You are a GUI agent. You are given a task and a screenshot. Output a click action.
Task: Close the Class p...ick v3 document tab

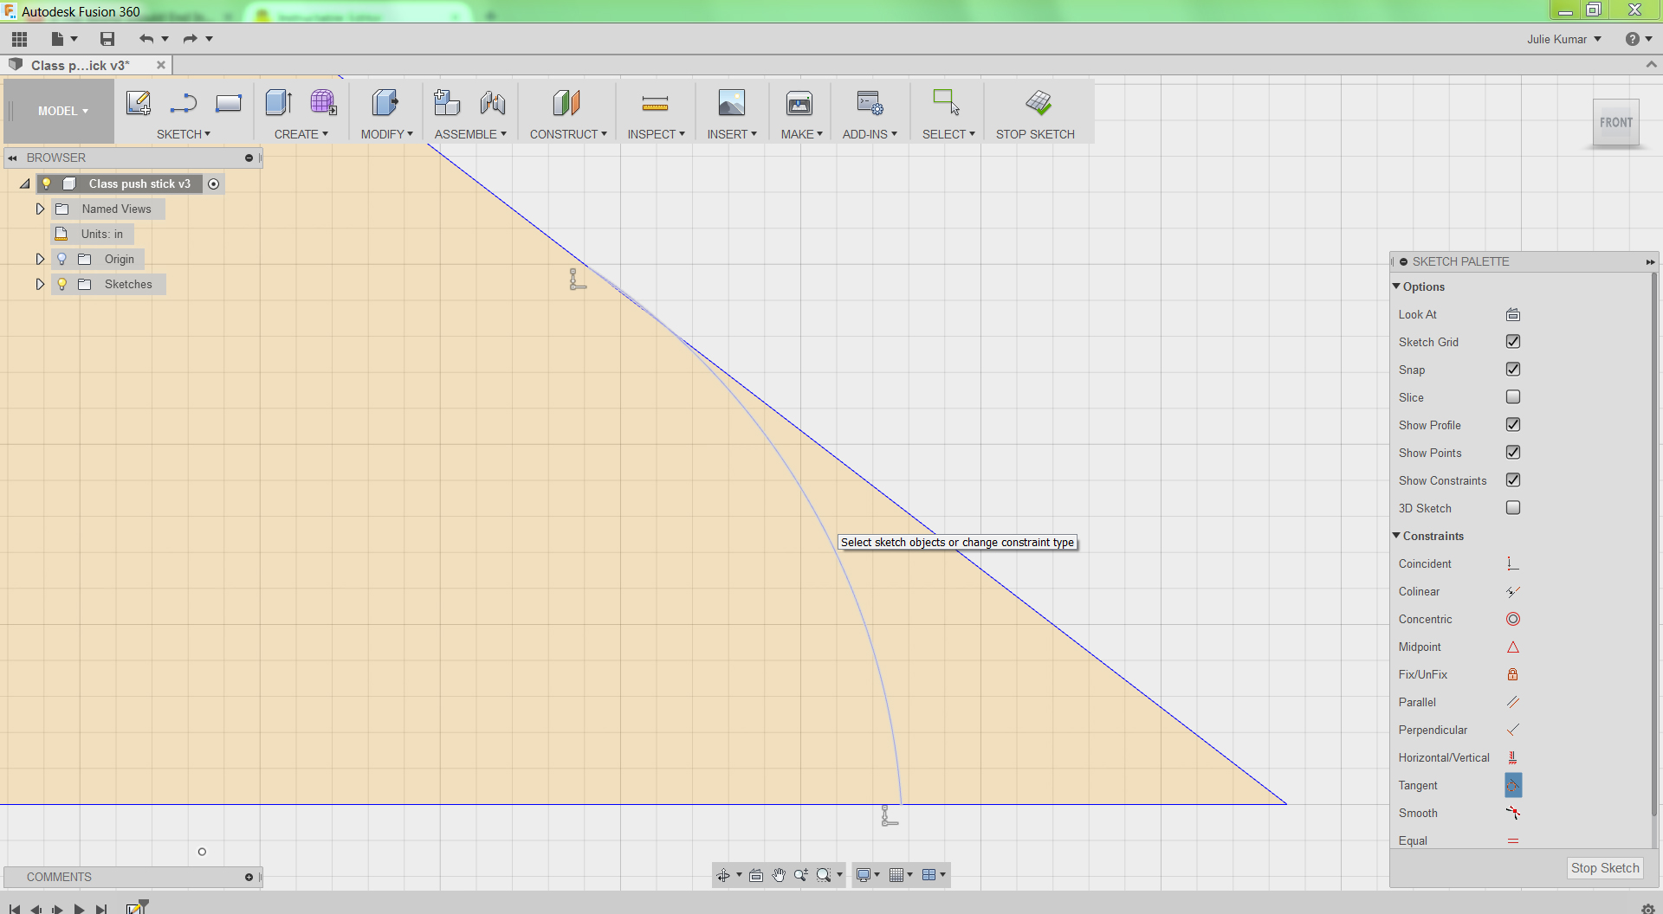160,65
